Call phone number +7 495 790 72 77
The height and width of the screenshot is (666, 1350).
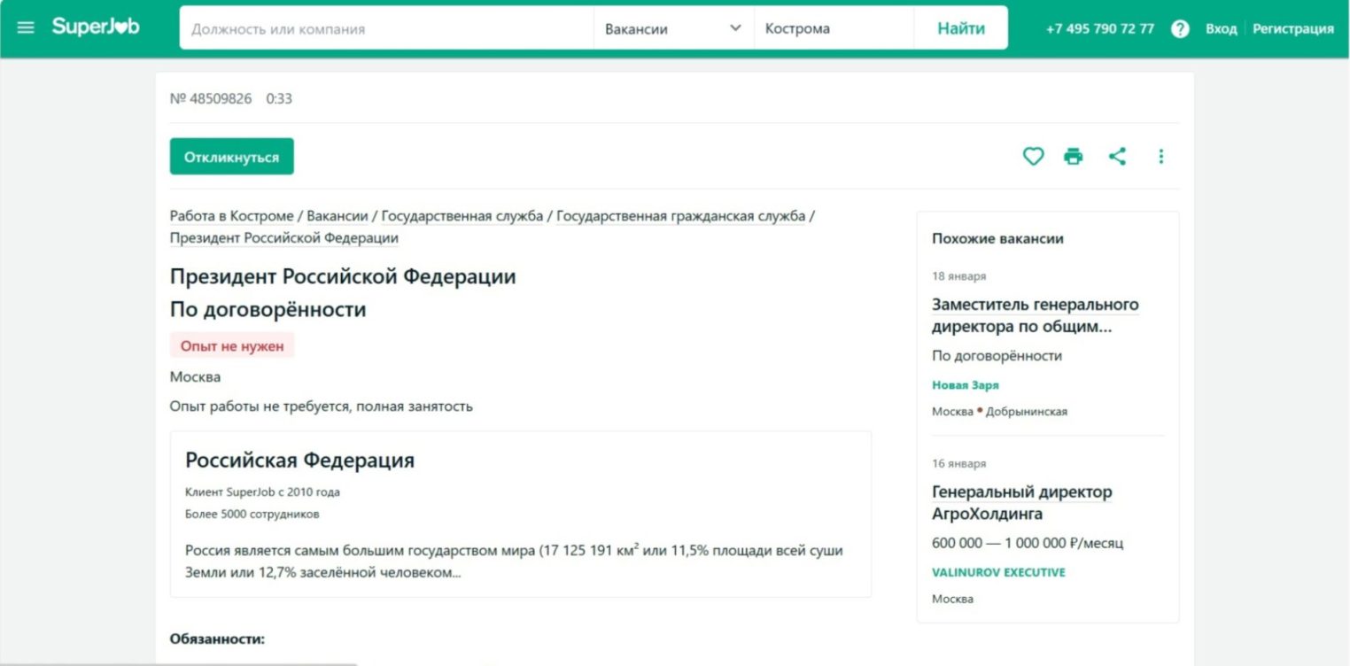click(1100, 28)
